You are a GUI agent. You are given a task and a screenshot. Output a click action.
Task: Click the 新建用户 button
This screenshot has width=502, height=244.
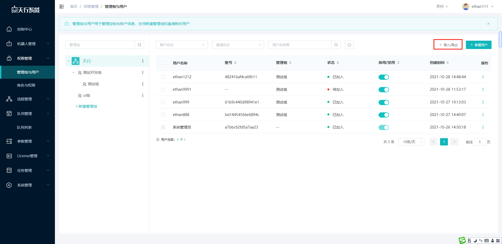point(479,45)
